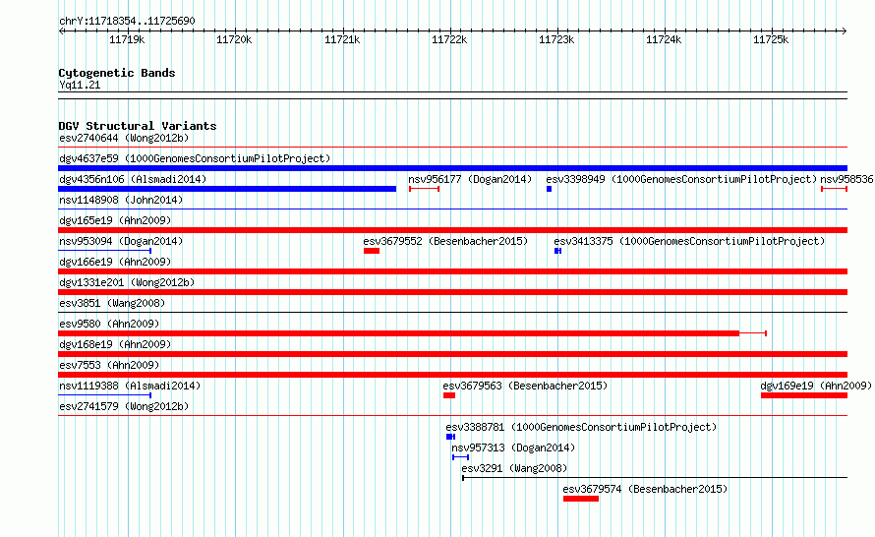The width and height of the screenshot is (875, 537).
Task: Click the dgv1331e201 (Wong2012b) red bar
Action: click(x=452, y=292)
